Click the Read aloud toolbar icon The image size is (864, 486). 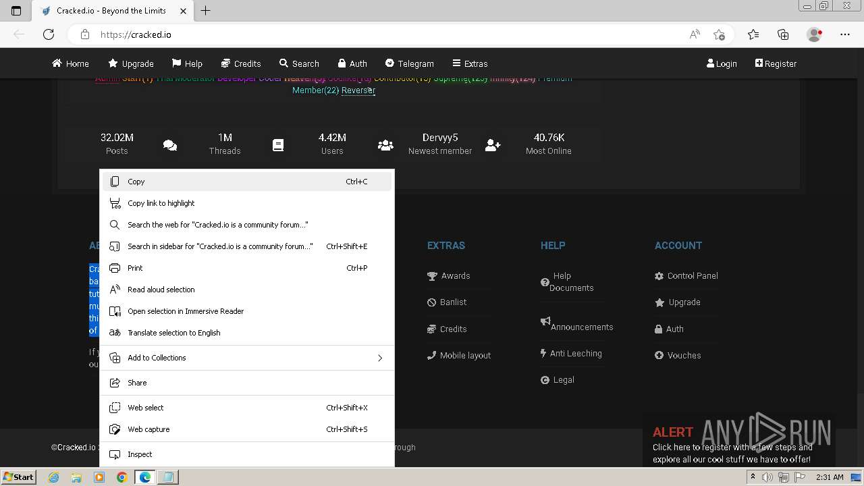[x=694, y=34]
